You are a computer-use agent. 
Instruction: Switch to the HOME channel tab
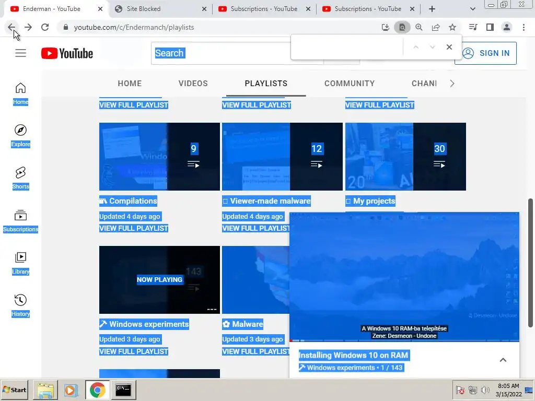point(130,84)
